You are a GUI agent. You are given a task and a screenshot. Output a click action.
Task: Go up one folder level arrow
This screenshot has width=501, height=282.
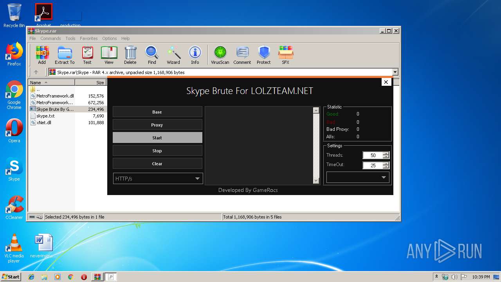(x=36, y=72)
